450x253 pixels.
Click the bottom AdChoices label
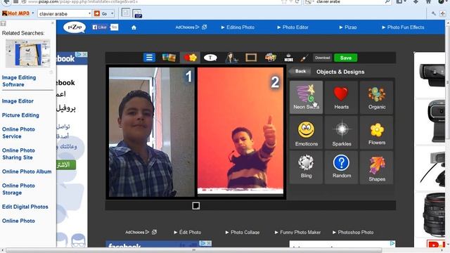click(137, 232)
